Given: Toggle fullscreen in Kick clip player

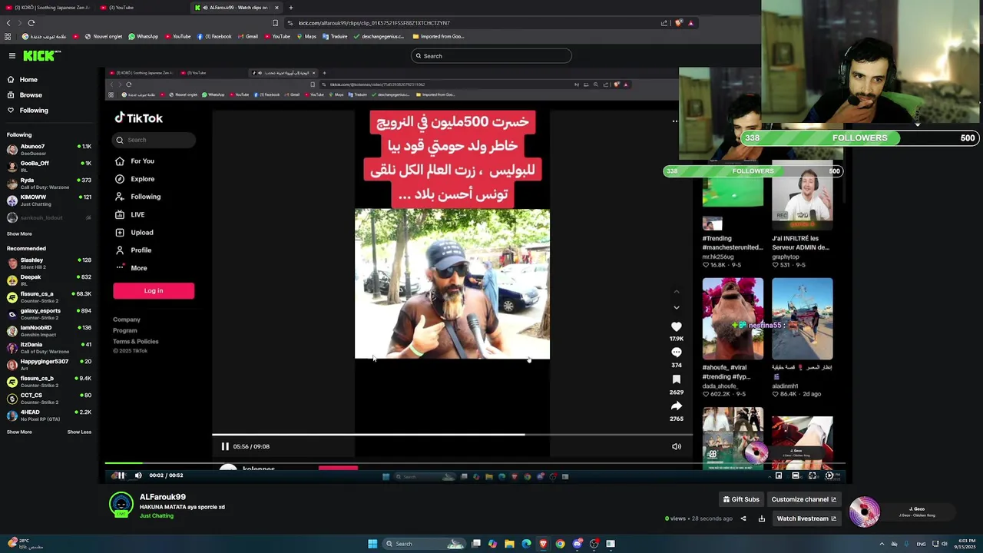Looking at the screenshot, I should (813, 475).
